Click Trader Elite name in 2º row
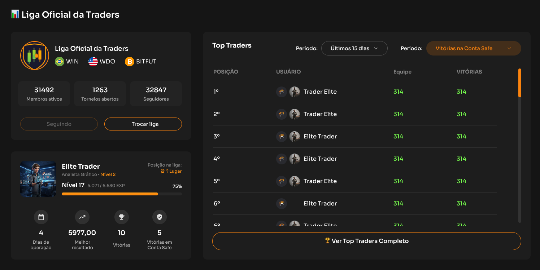Screen dimensions: 540x270 [320, 114]
